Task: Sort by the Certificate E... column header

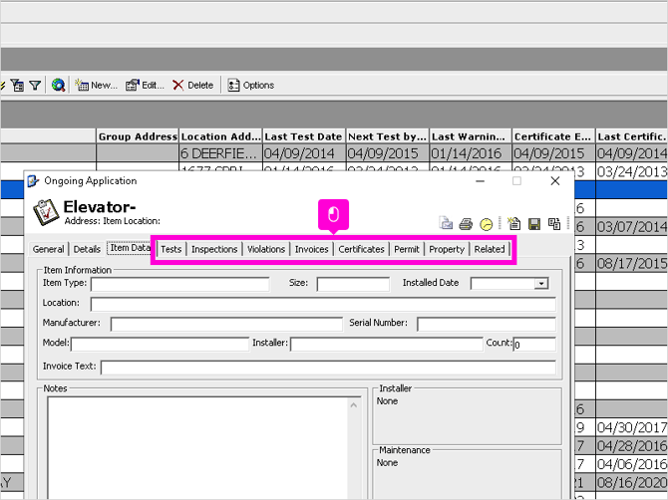Action: point(553,136)
